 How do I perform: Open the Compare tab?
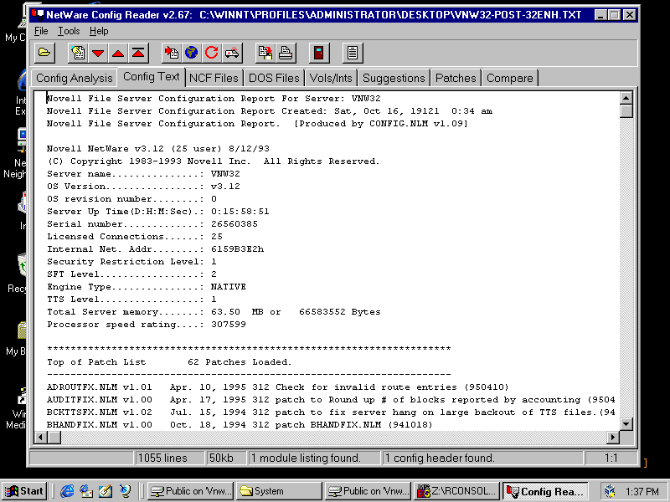(510, 78)
